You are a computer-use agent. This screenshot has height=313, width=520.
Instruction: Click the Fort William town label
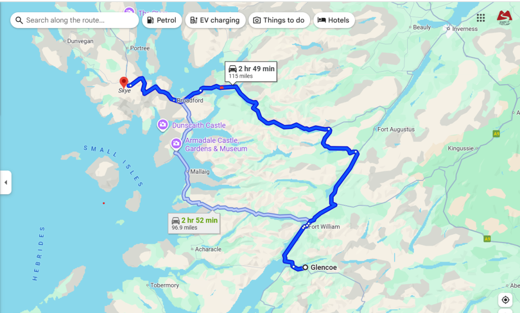point(324,227)
